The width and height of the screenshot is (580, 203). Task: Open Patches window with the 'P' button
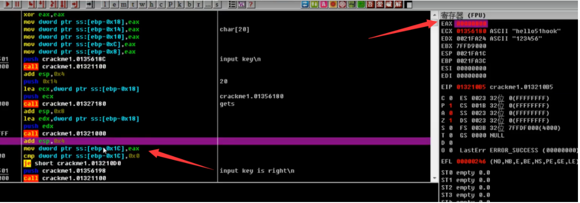click(170, 5)
